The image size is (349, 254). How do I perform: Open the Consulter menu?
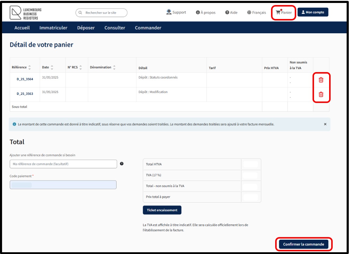click(x=115, y=28)
